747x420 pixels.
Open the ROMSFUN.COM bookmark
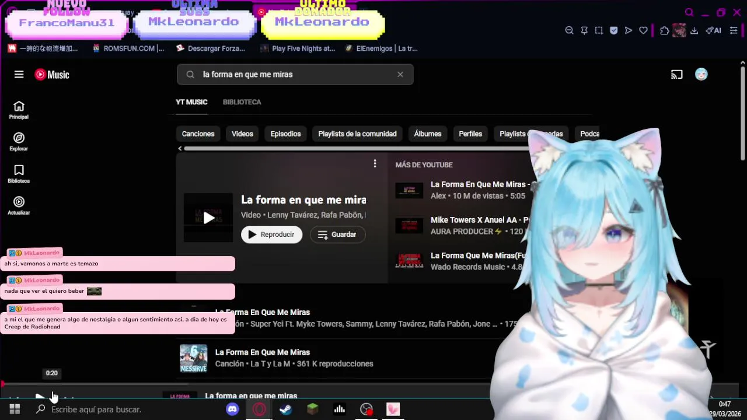click(x=128, y=48)
